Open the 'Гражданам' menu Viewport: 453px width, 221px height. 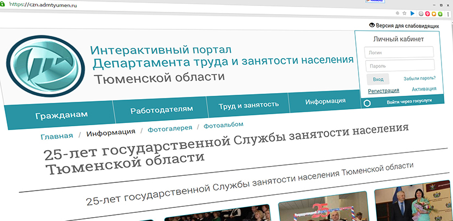click(61, 115)
